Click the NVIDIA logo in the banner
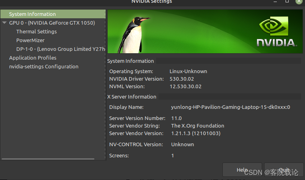305x180 pixels. click(x=276, y=32)
